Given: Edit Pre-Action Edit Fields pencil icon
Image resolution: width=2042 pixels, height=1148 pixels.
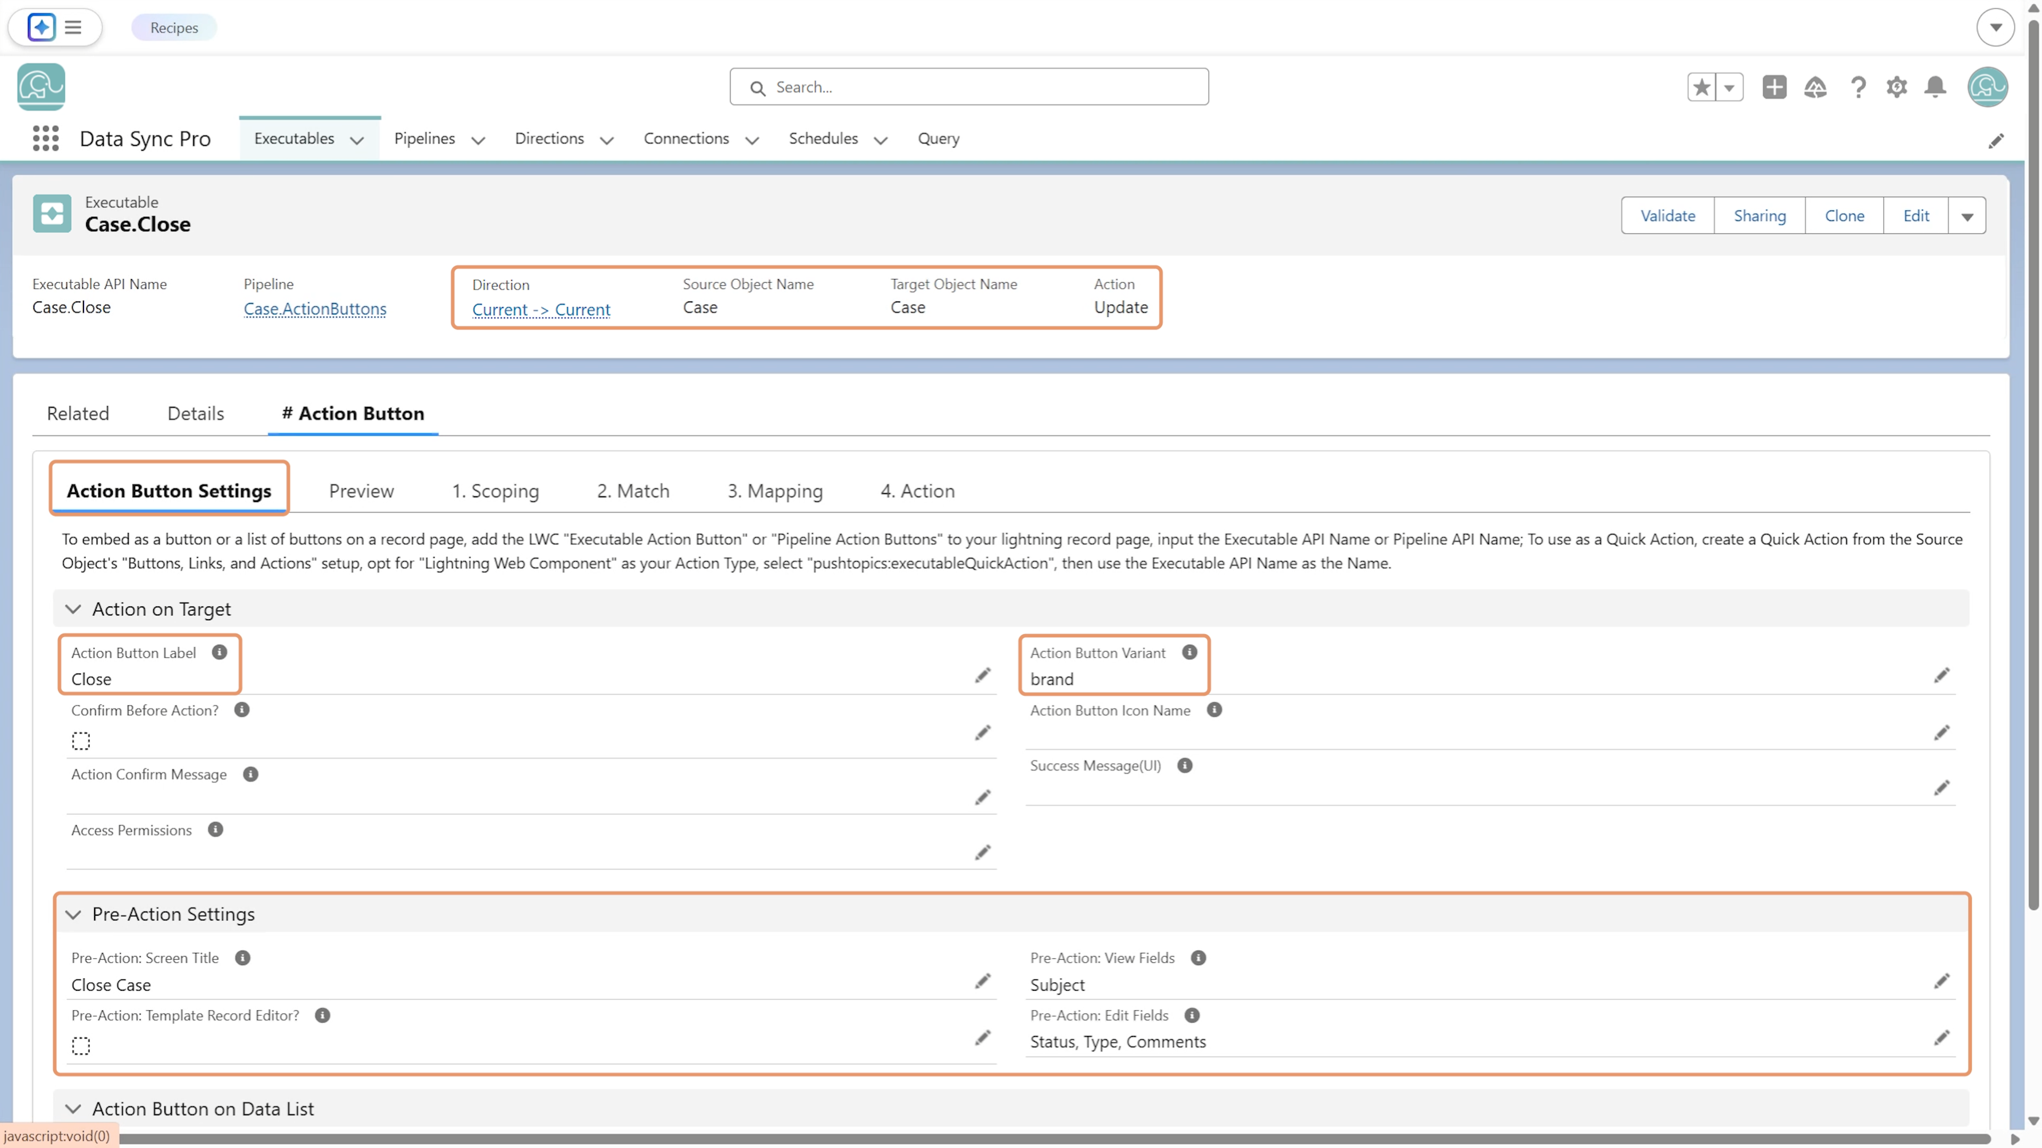Looking at the screenshot, I should (1941, 1038).
